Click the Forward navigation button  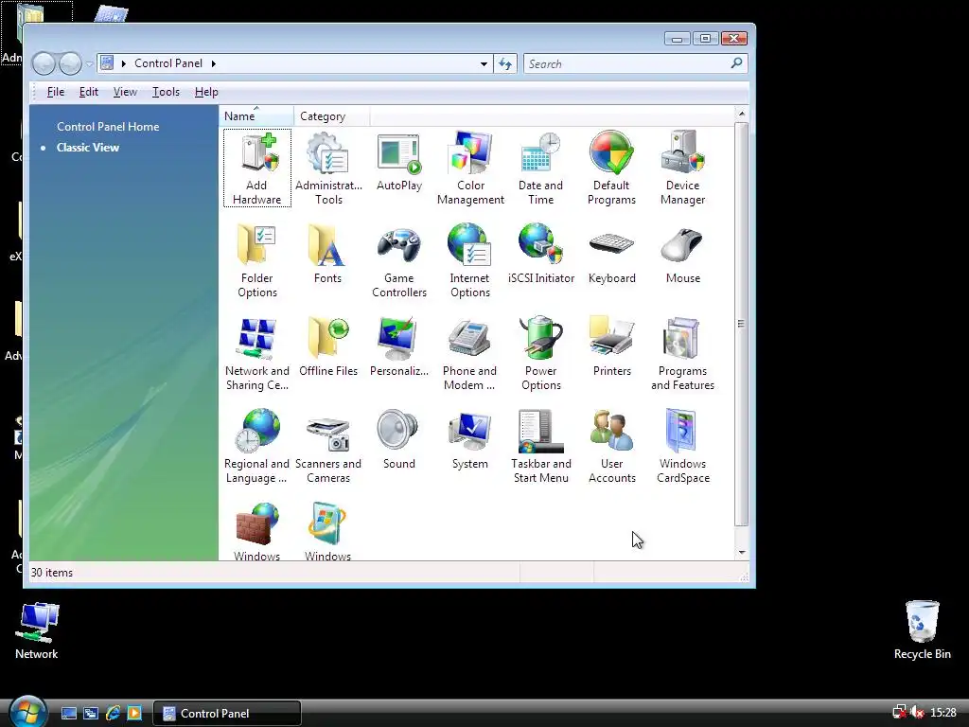[70, 63]
